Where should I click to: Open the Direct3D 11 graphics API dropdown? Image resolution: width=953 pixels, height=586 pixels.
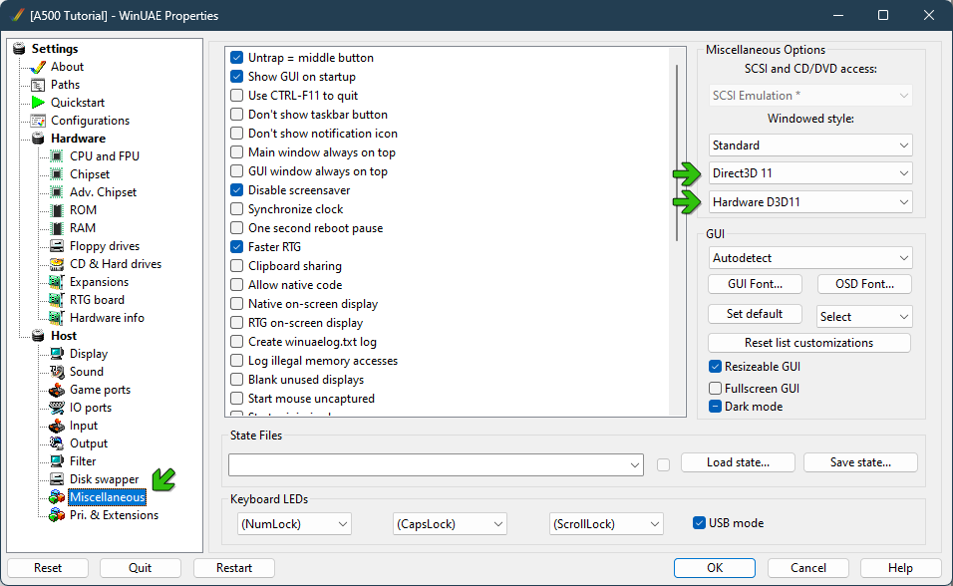[x=810, y=173]
